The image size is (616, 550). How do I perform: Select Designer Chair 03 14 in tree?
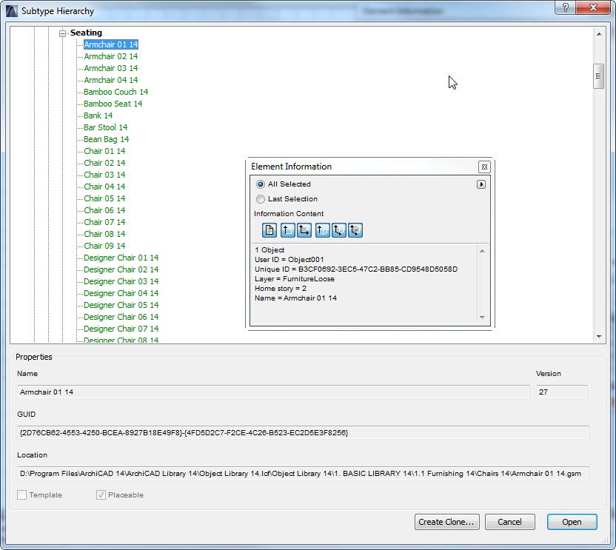(121, 281)
